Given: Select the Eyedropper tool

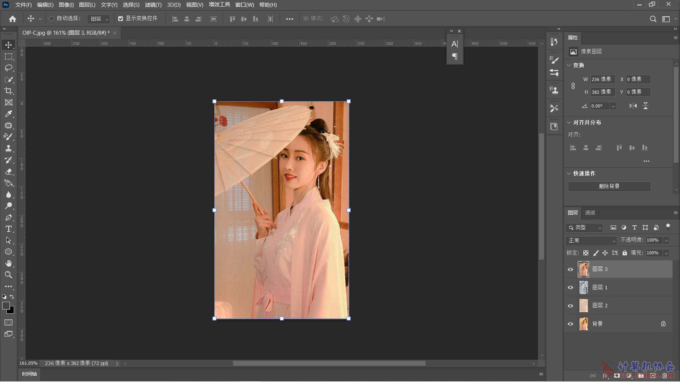Looking at the screenshot, I should click(8, 114).
